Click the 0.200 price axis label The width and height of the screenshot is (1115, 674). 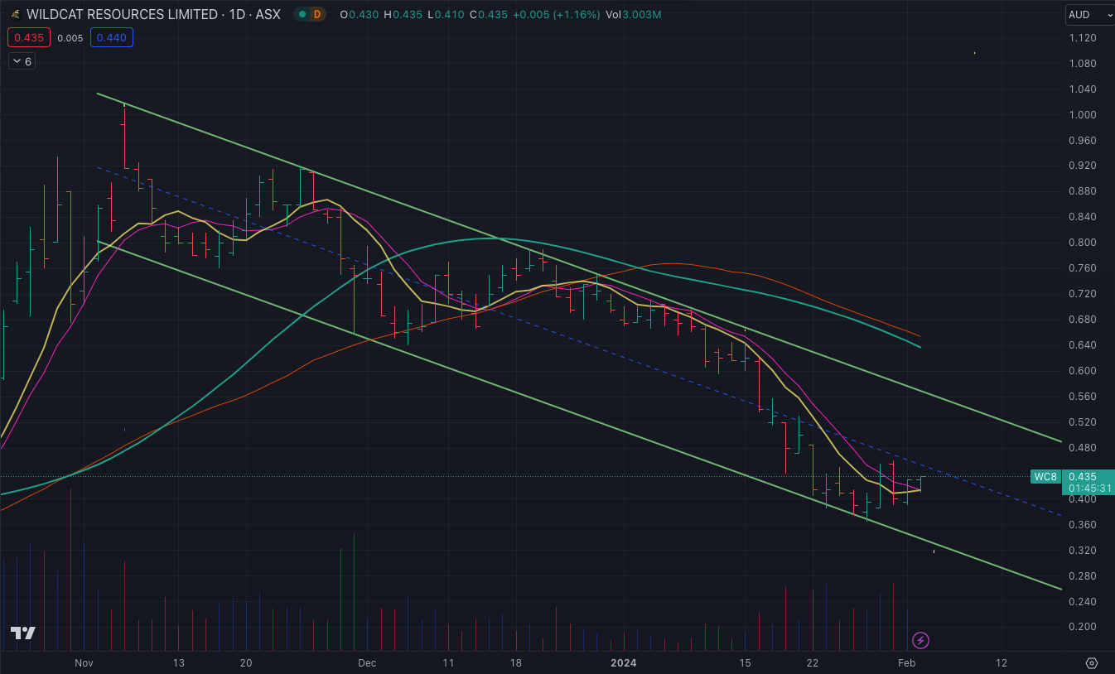point(1083,627)
